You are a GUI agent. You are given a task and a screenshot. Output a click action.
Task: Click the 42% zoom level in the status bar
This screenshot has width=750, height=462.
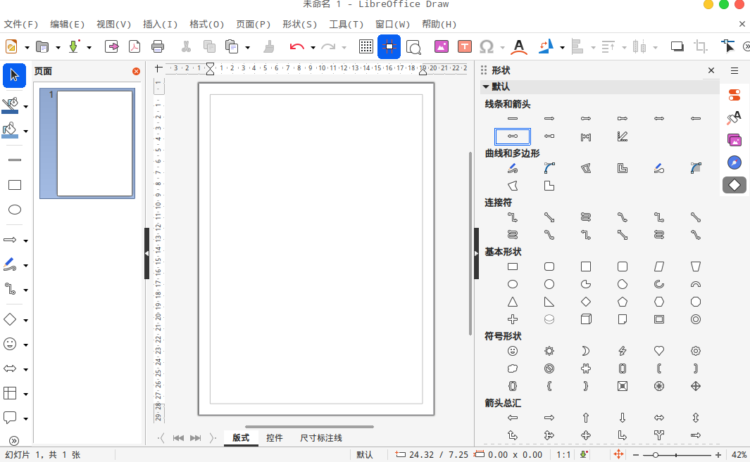click(739, 455)
